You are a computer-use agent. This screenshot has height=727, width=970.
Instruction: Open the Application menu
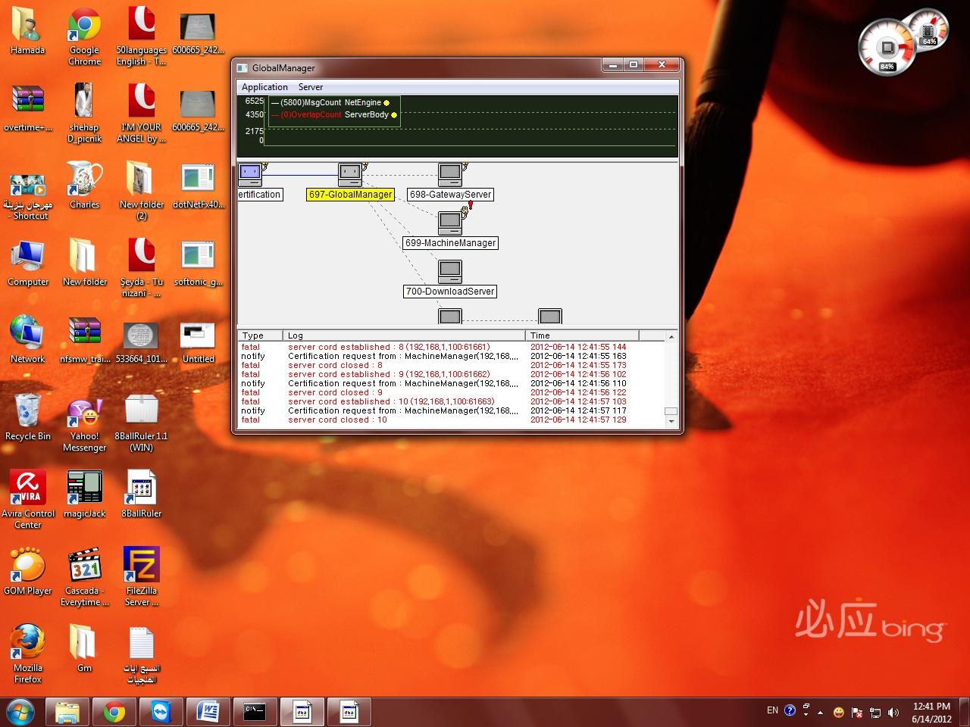(264, 87)
